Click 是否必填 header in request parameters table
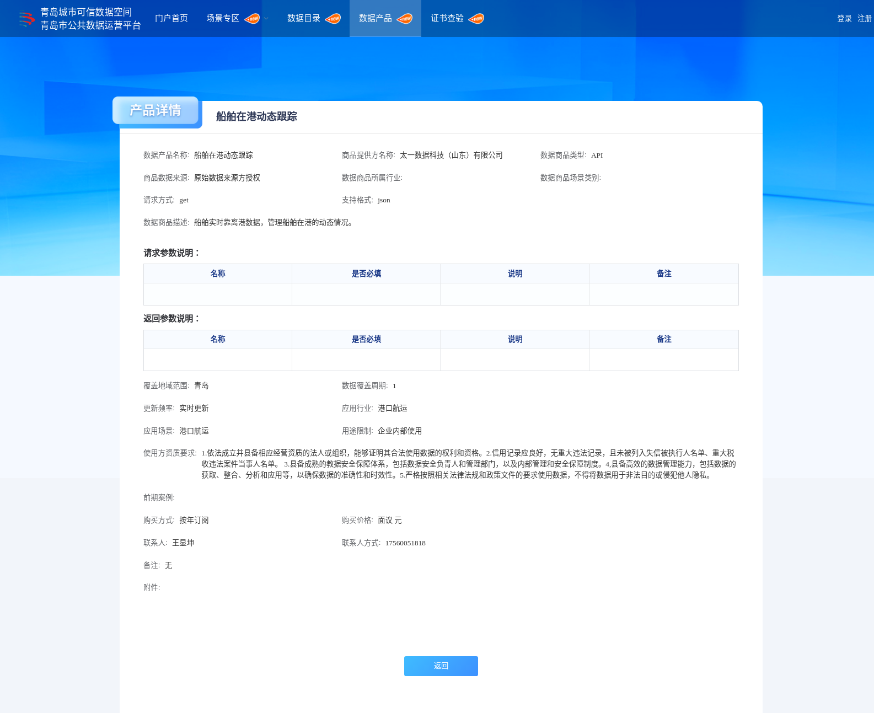The image size is (874, 713). (x=366, y=274)
